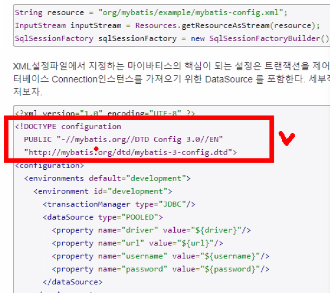Click the '<environment id="development">' line
Viewport: 330px width, 293px height.
[103, 191]
